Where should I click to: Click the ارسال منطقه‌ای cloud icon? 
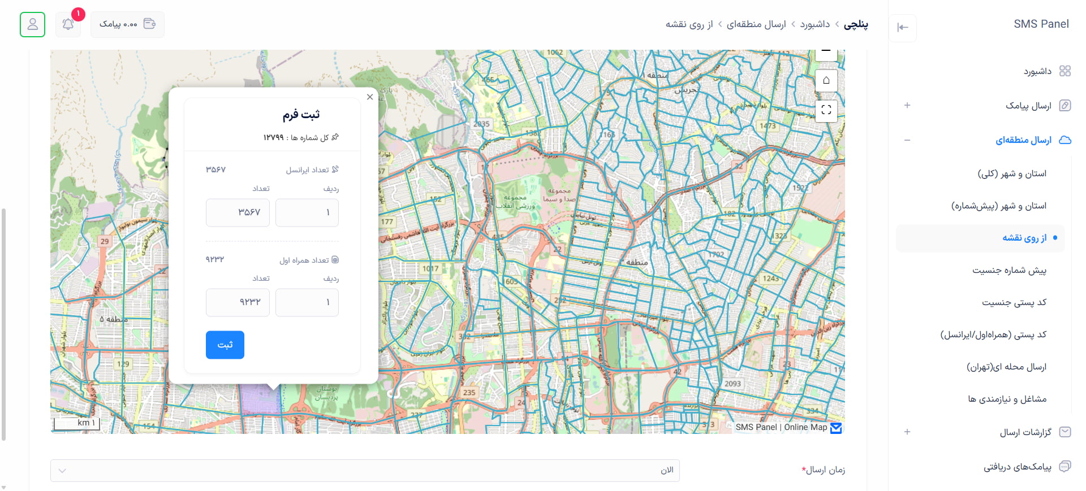[x=1065, y=140]
